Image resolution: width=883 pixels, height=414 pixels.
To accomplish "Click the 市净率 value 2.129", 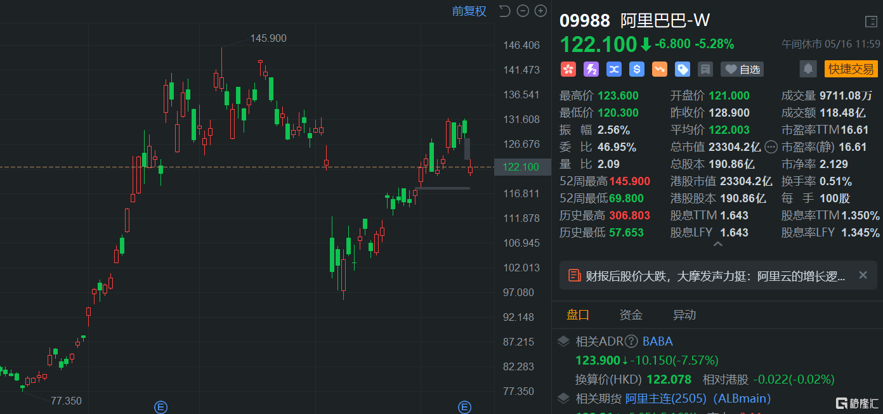I will pyautogui.click(x=834, y=164).
